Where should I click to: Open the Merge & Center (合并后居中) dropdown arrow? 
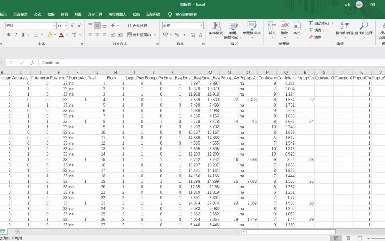tap(155, 35)
